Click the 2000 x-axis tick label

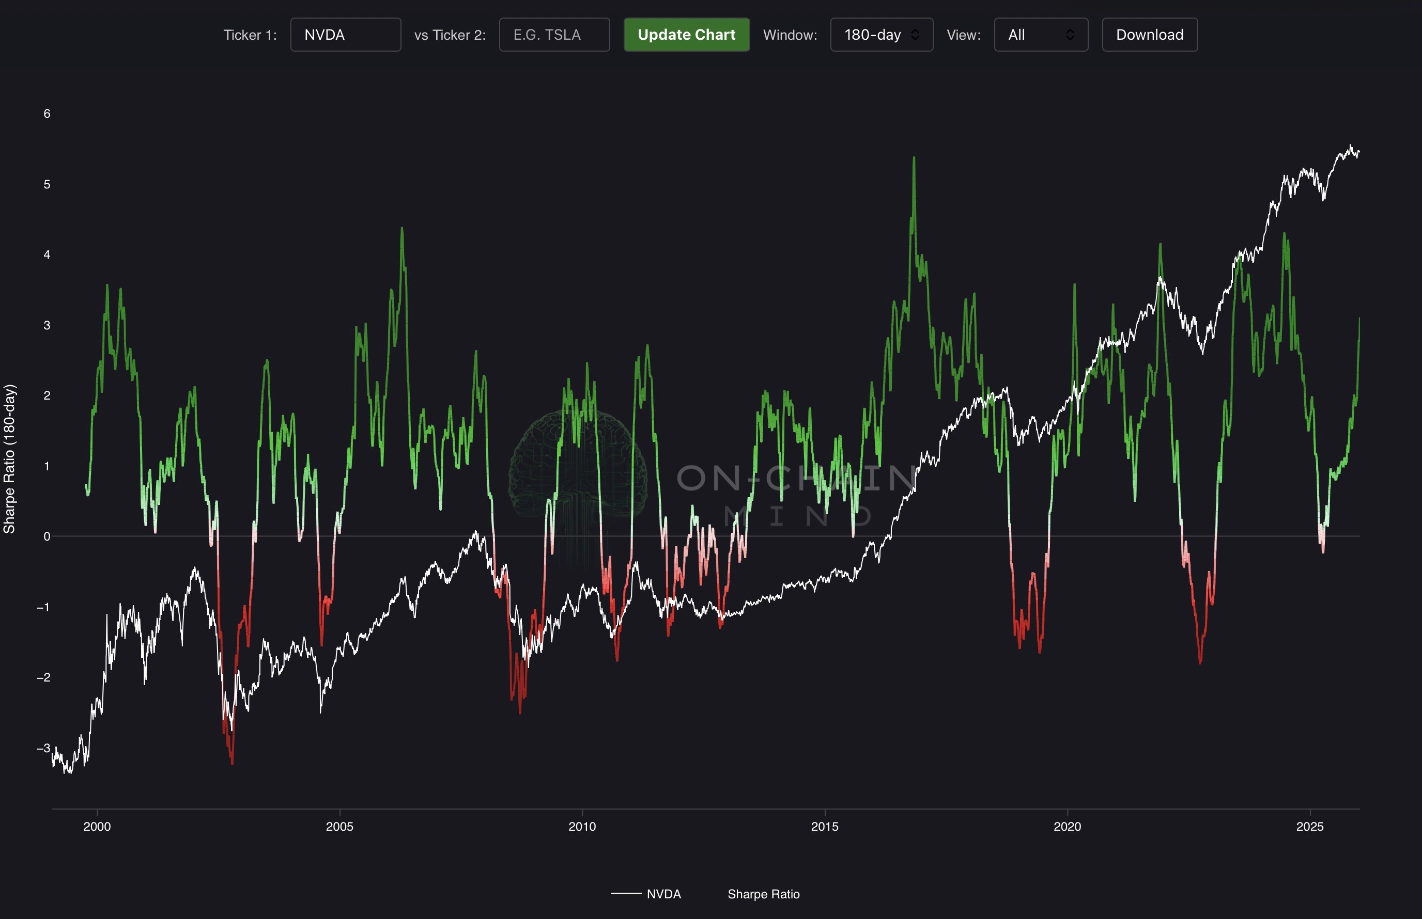97,827
